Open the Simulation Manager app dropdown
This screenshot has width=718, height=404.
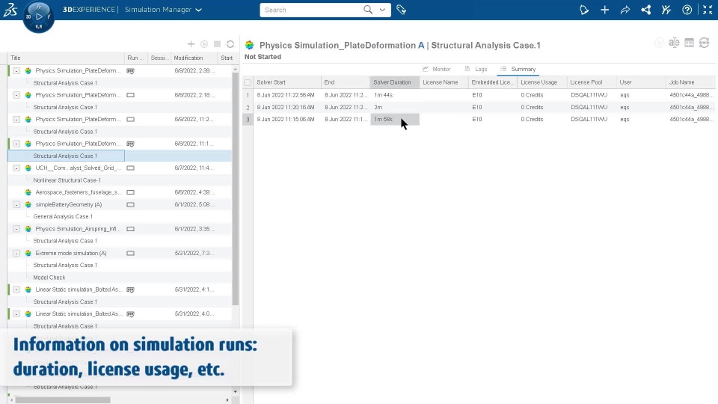point(199,10)
